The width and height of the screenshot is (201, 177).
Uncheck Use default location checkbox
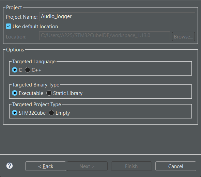tap(9, 27)
